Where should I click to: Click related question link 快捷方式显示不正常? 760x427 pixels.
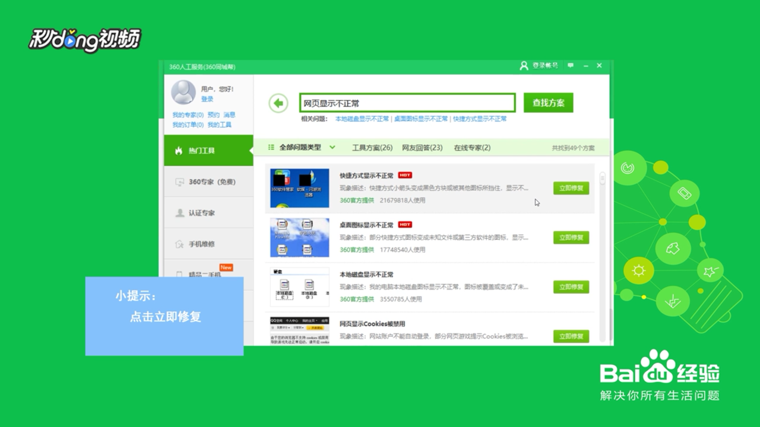point(480,119)
